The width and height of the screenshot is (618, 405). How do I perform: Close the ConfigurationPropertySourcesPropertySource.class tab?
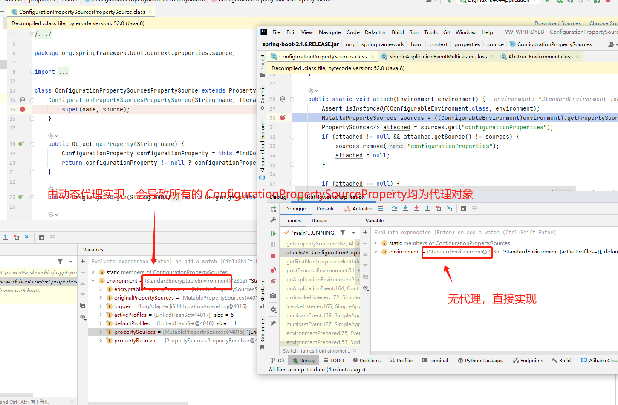(150, 12)
